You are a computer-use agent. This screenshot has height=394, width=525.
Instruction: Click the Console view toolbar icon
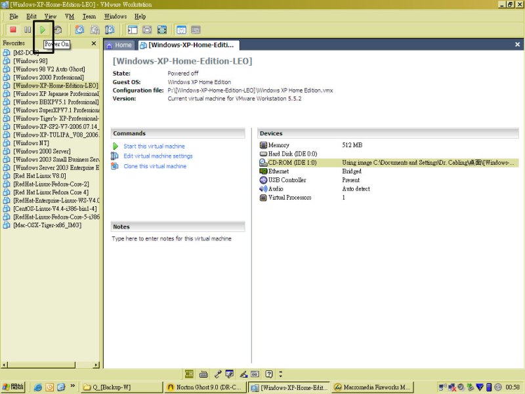pyautogui.click(x=196, y=30)
